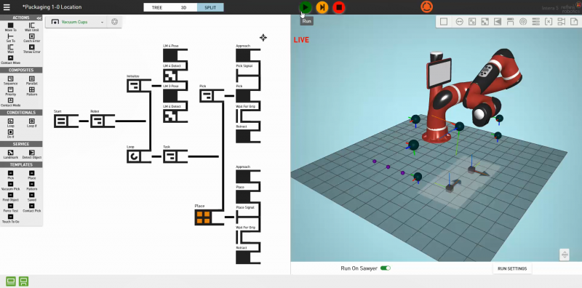Click the green Run play button
This screenshot has height=288, width=582.
pyautogui.click(x=306, y=7)
